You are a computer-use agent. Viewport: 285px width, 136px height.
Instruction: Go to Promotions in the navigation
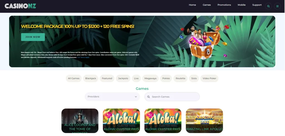click(x=224, y=5)
